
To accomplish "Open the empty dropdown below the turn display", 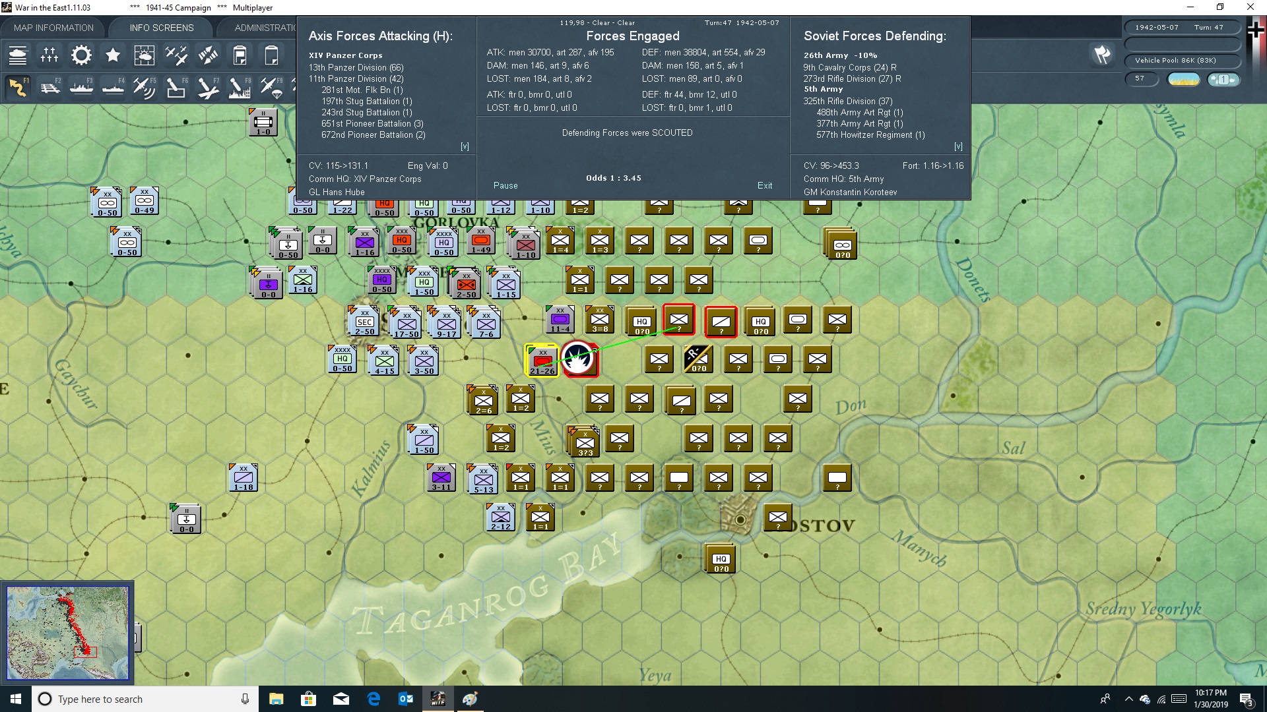I will [x=1183, y=44].
